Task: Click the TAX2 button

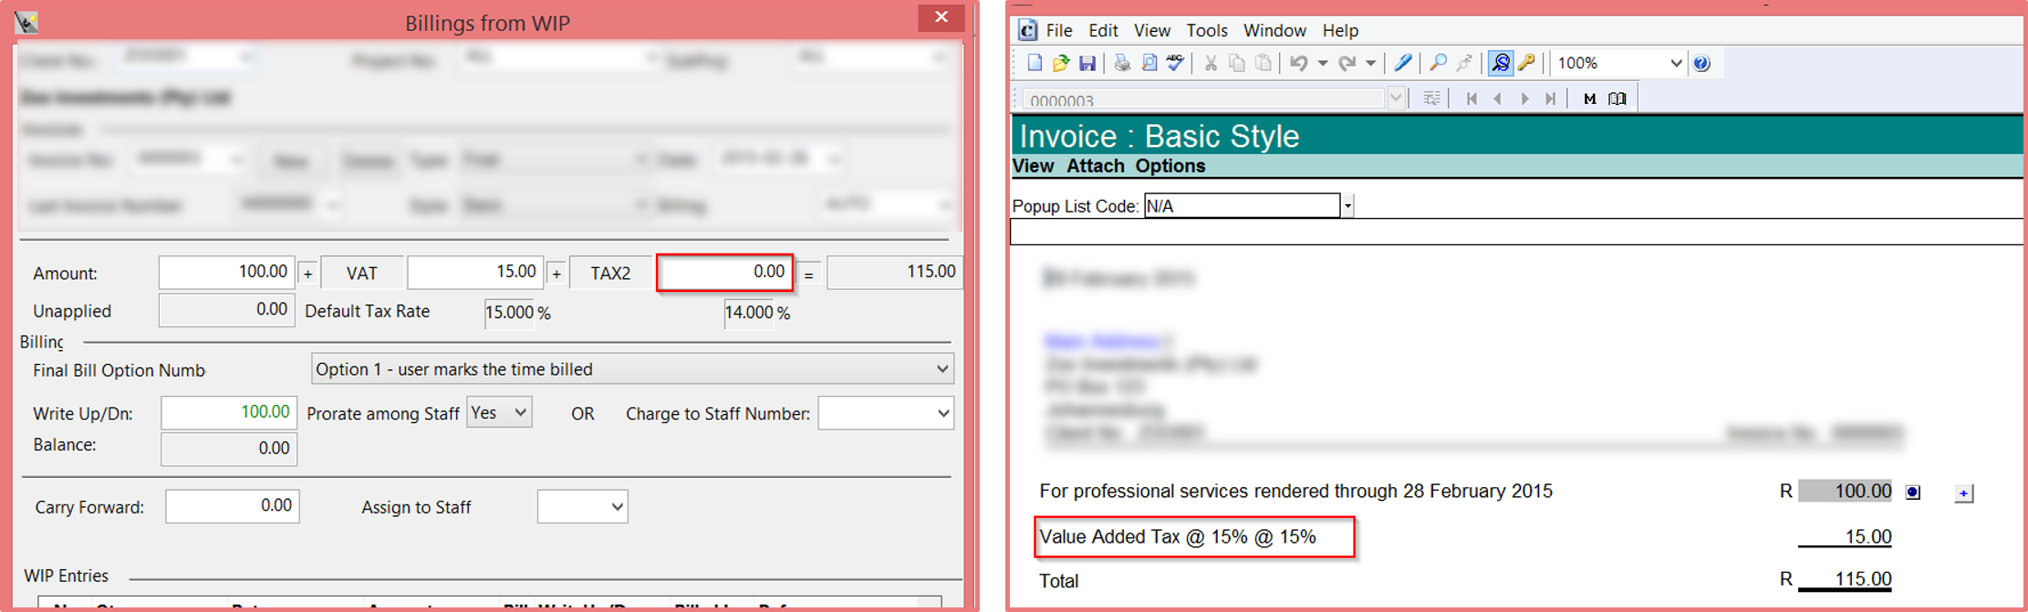Action: tap(610, 273)
